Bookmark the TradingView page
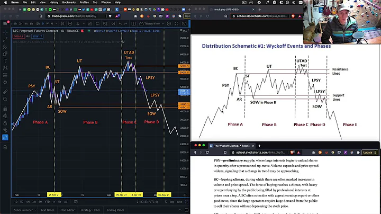 click(41, 16)
